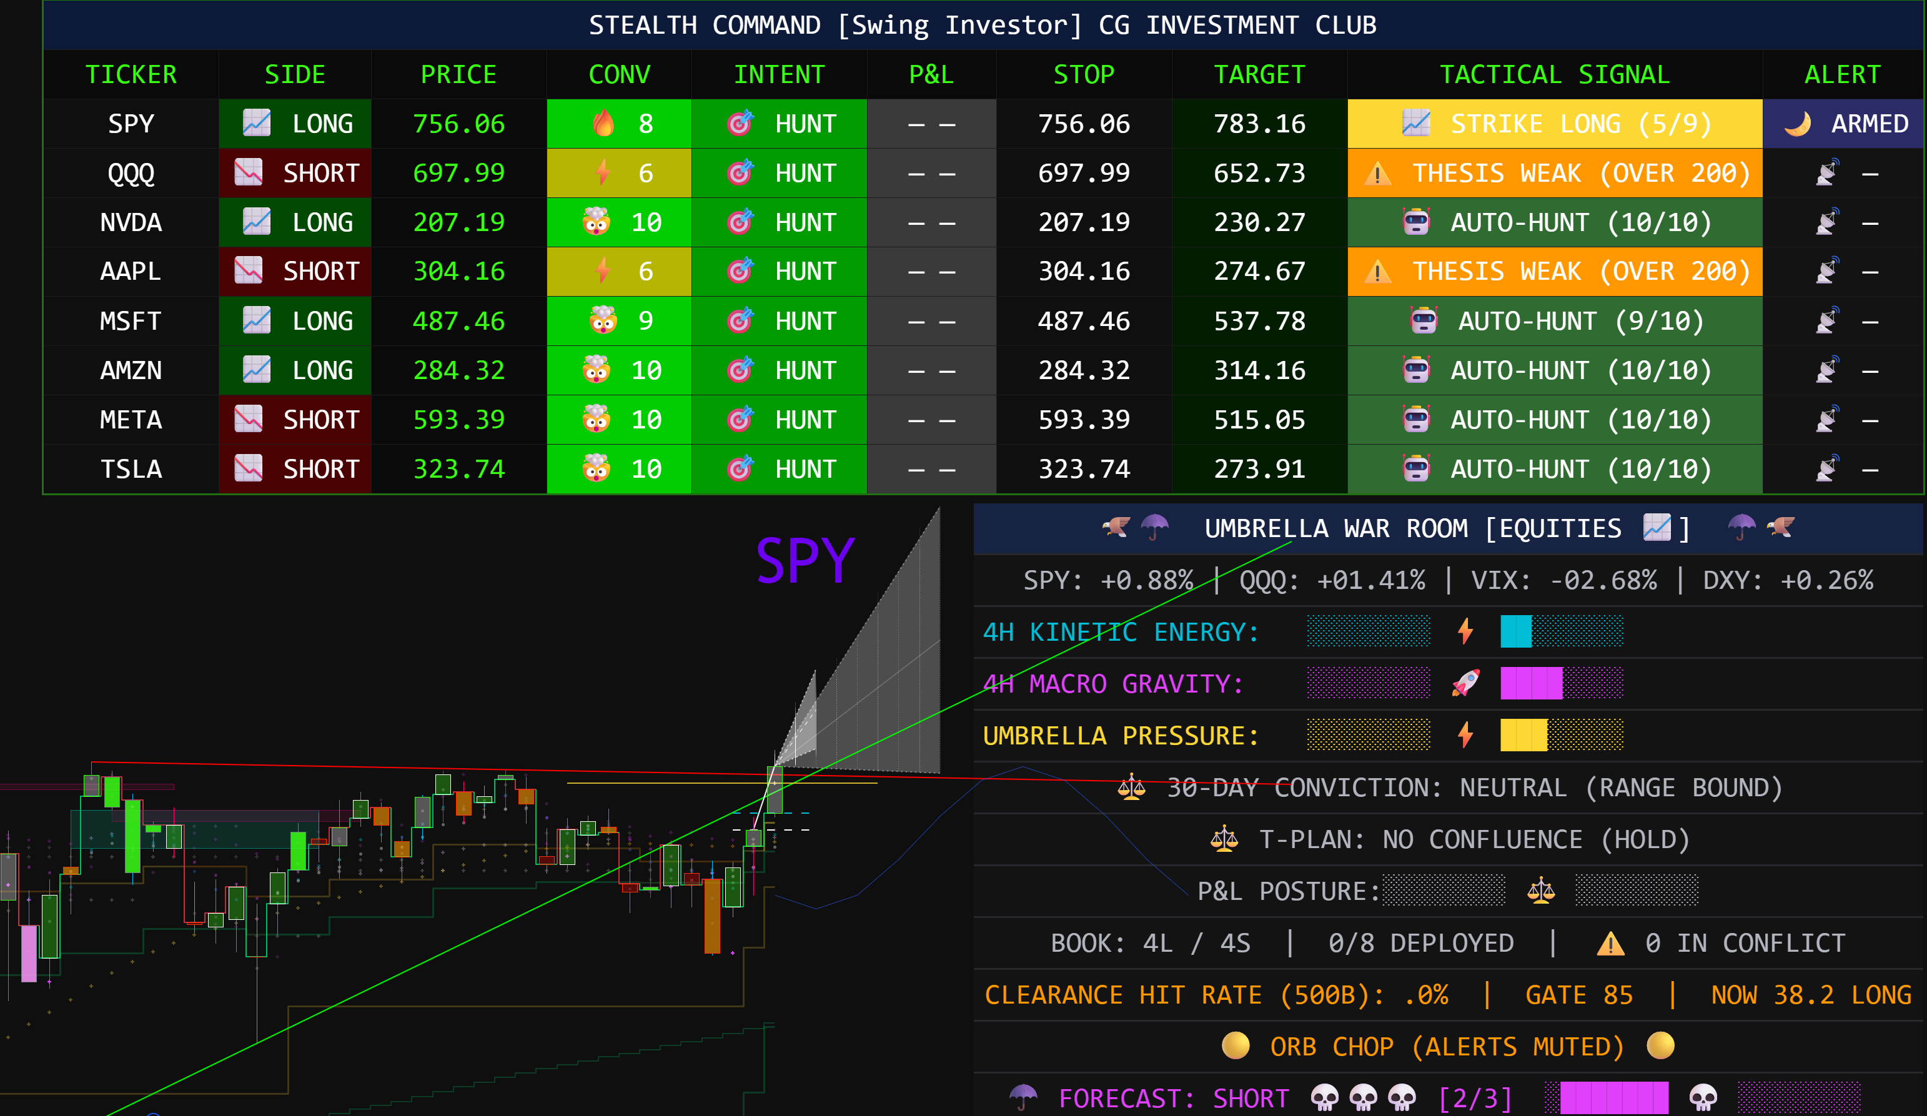Click the TICKER column header
Screen dimensions: 1927x1116
tap(131, 74)
